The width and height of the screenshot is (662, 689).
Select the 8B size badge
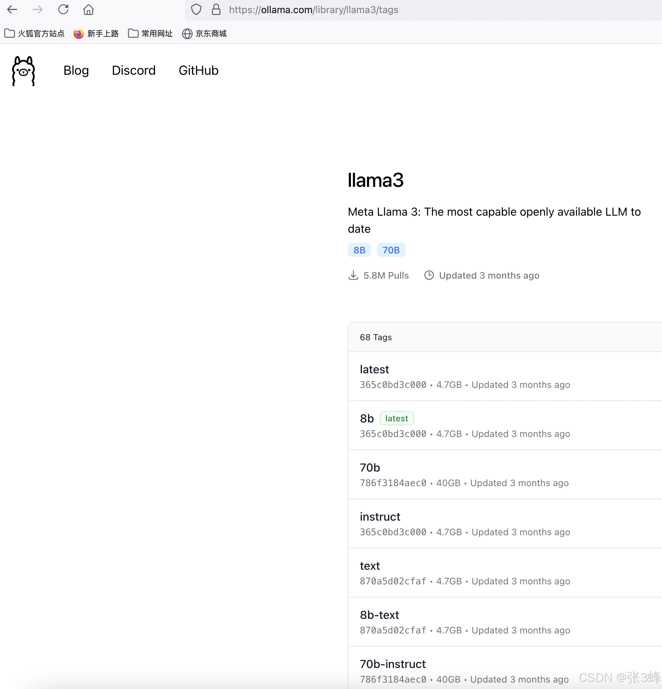[x=359, y=250]
